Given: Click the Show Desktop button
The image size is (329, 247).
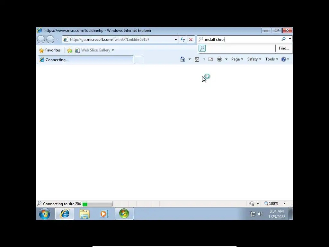Looking at the screenshot, I should (x=290, y=214).
